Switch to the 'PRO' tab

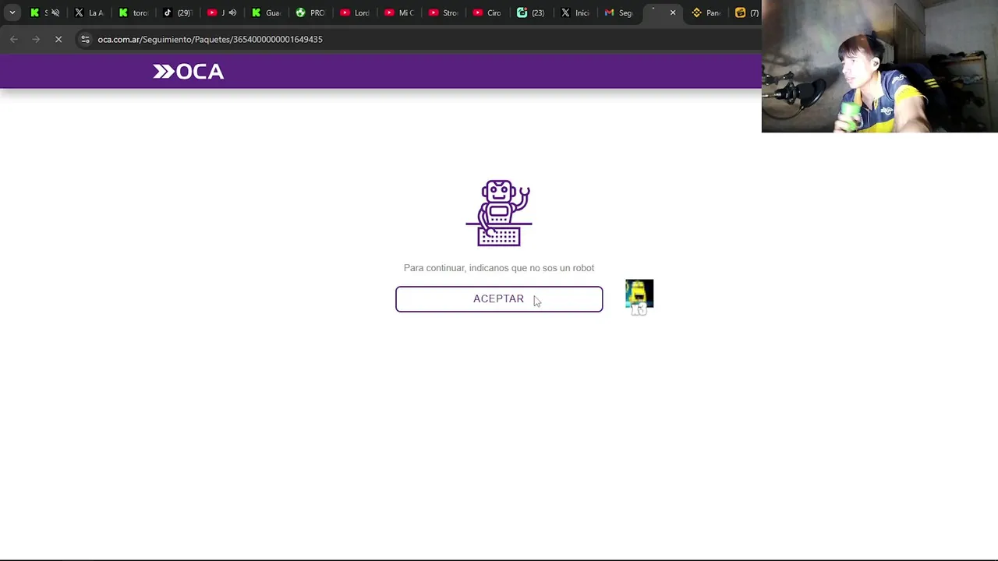tap(311, 12)
